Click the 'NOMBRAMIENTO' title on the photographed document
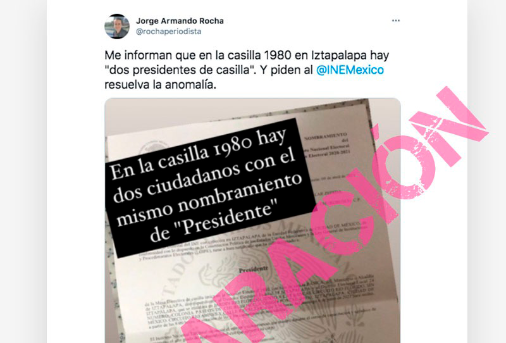This screenshot has height=343, width=506. 326,137
